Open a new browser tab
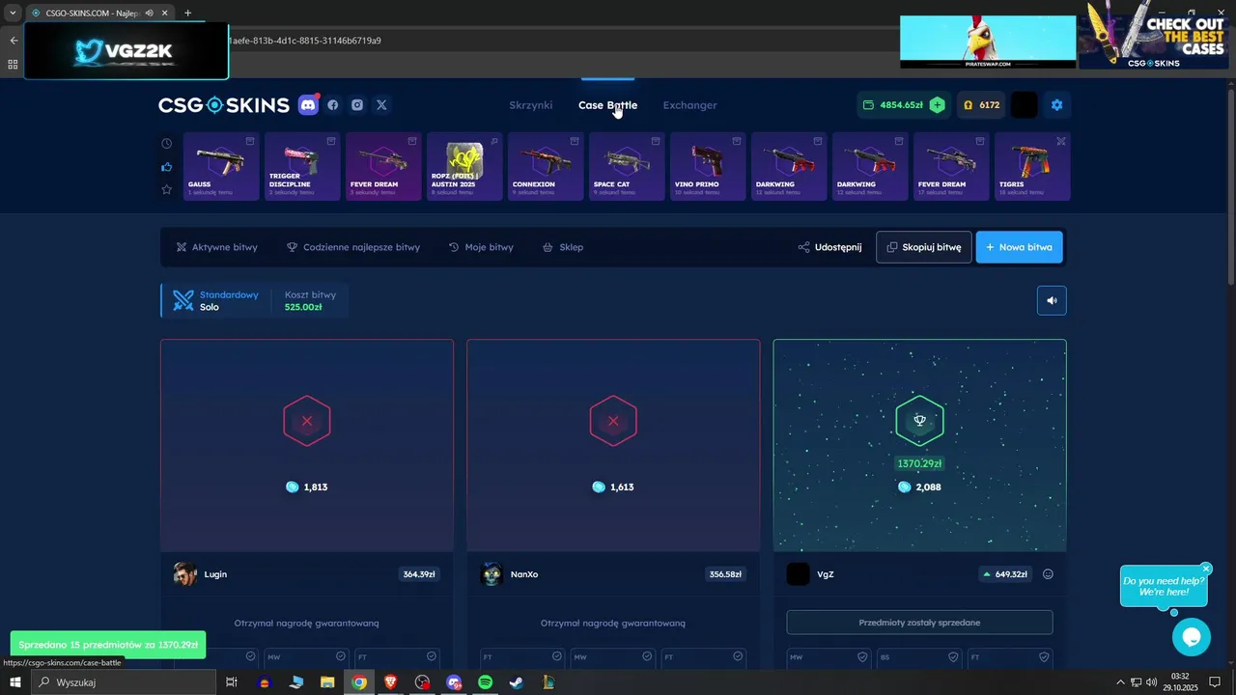The image size is (1236, 695). [x=187, y=13]
